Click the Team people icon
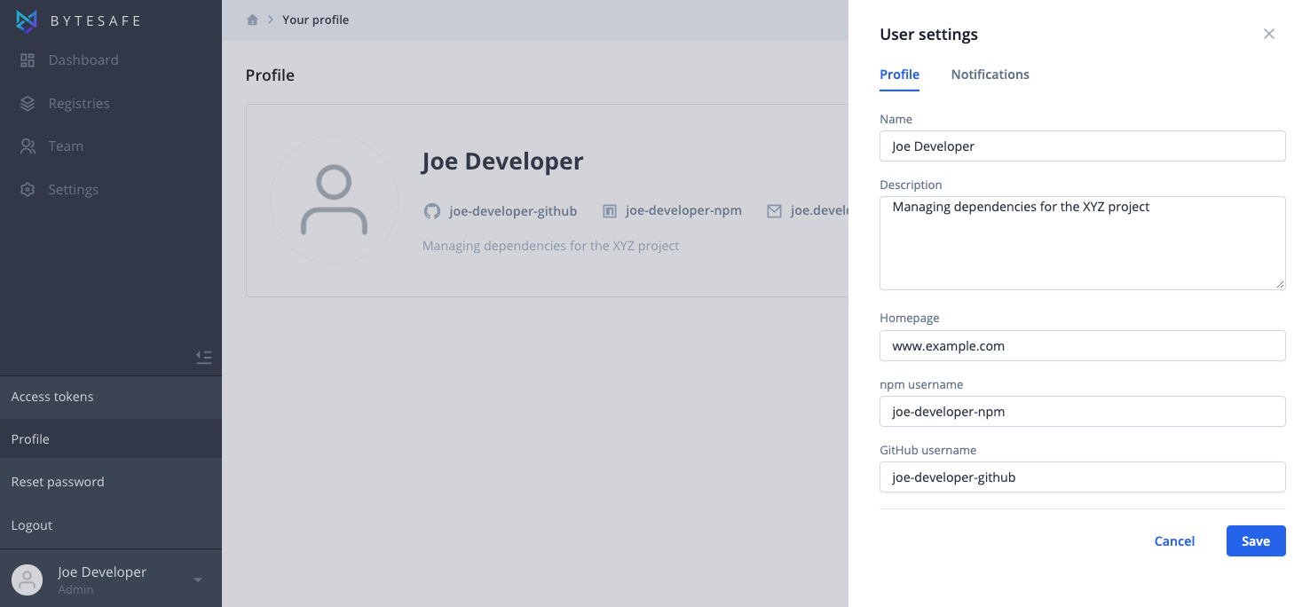 pos(28,146)
